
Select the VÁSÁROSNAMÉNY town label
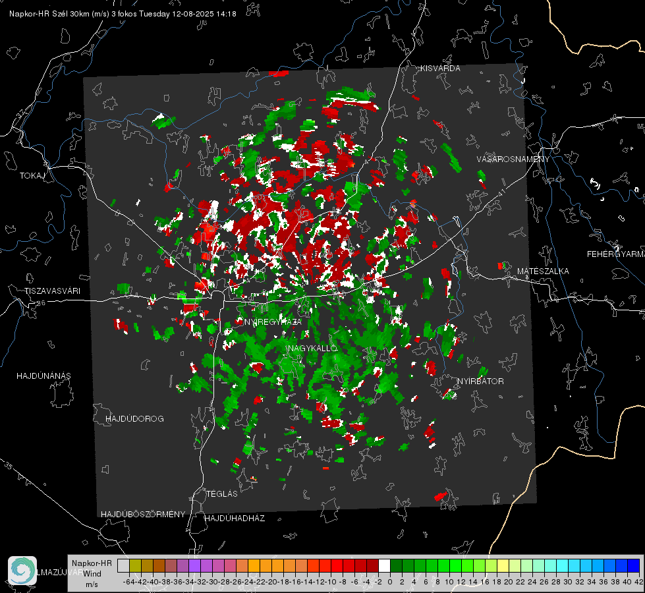coord(513,159)
